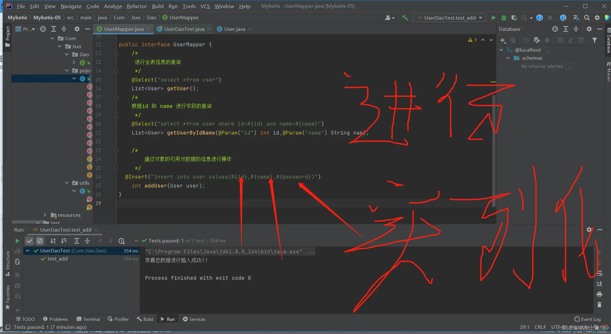
Task: Toggle 'Ignore Test' filter in Run panel
Action: (x=39, y=241)
